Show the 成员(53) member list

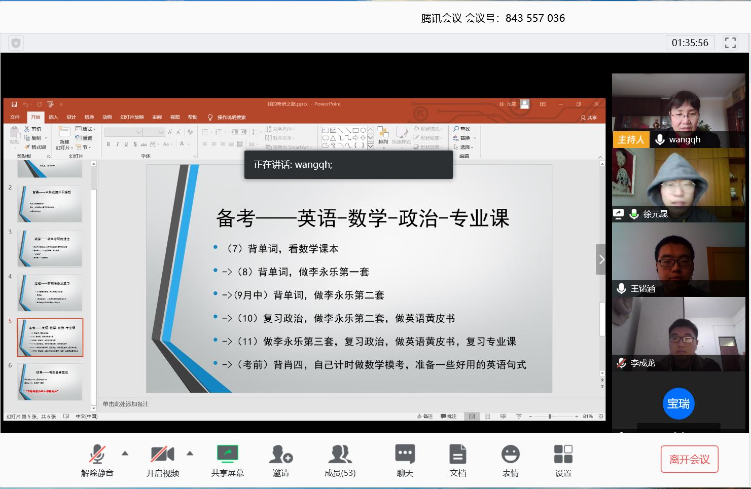pyautogui.click(x=340, y=460)
